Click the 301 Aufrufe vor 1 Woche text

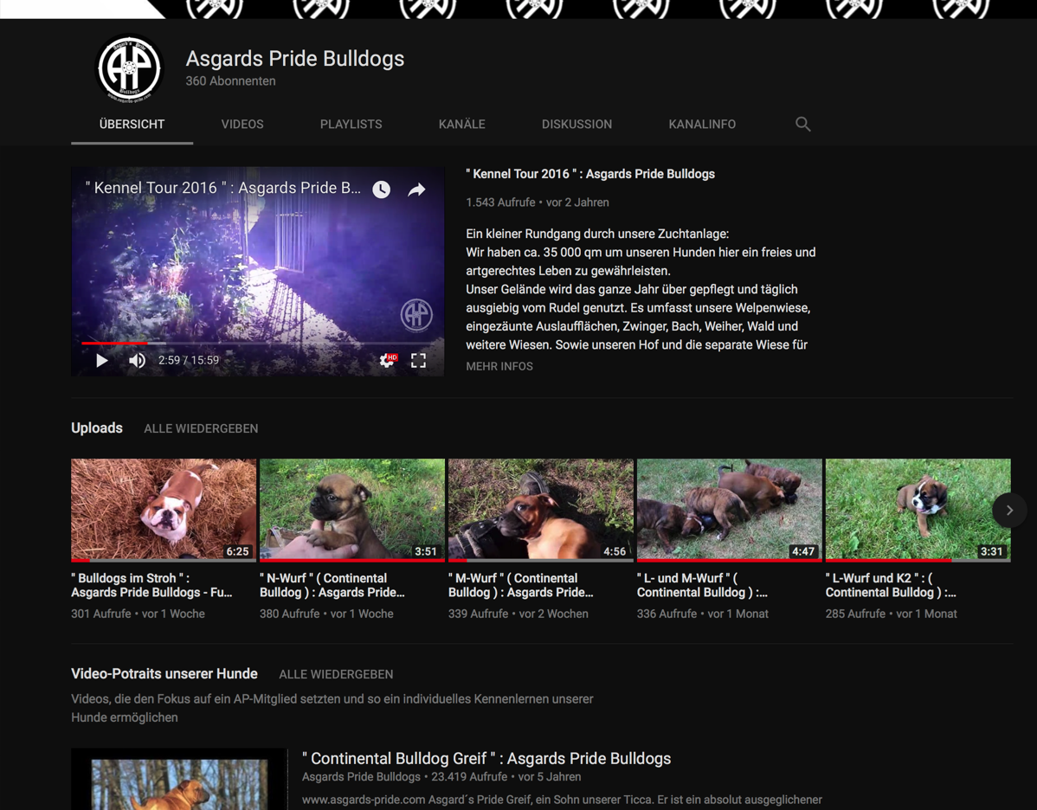click(x=138, y=614)
